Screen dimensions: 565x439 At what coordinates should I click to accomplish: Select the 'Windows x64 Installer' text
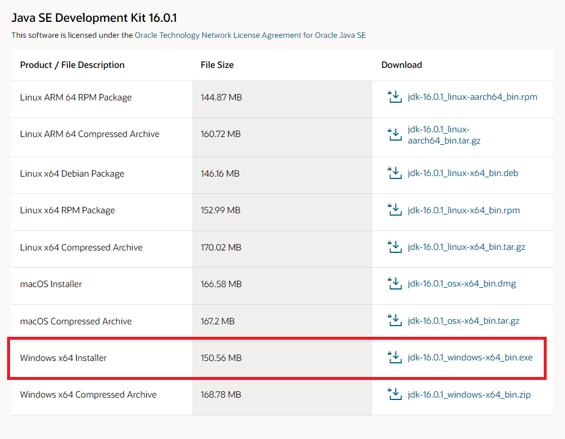point(63,358)
